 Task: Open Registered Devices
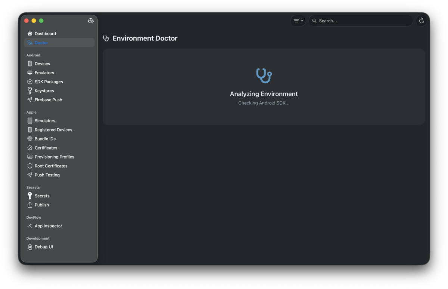tap(59, 130)
